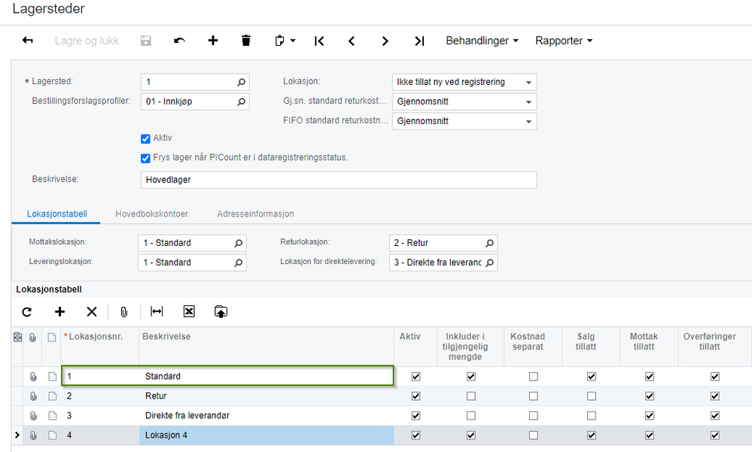Select the Lokasjon 4 description cell

coord(266,435)
